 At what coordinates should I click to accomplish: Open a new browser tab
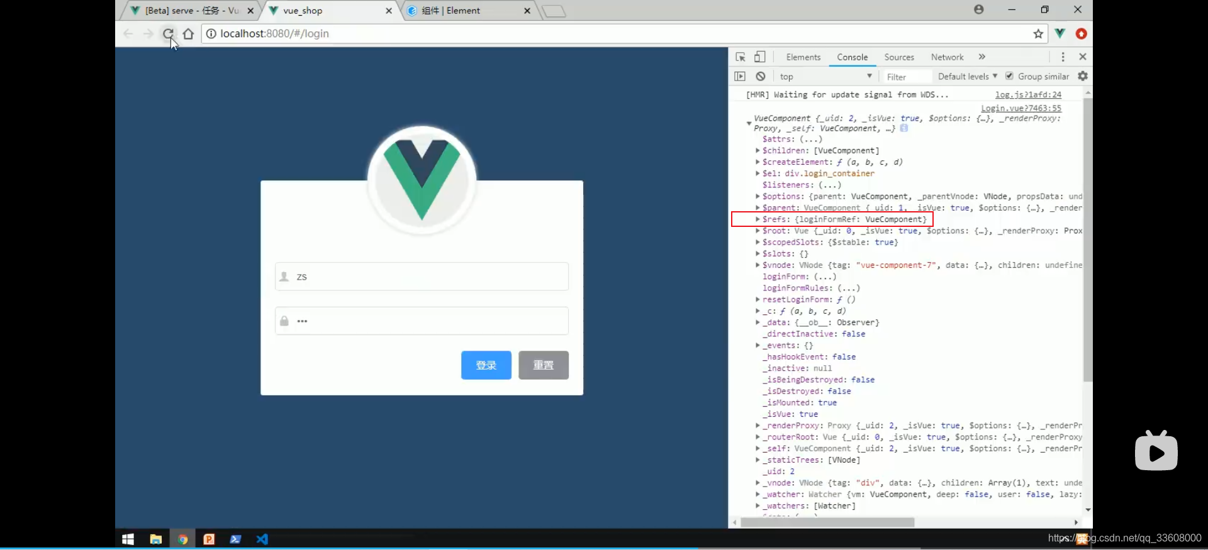click(554, 11)
